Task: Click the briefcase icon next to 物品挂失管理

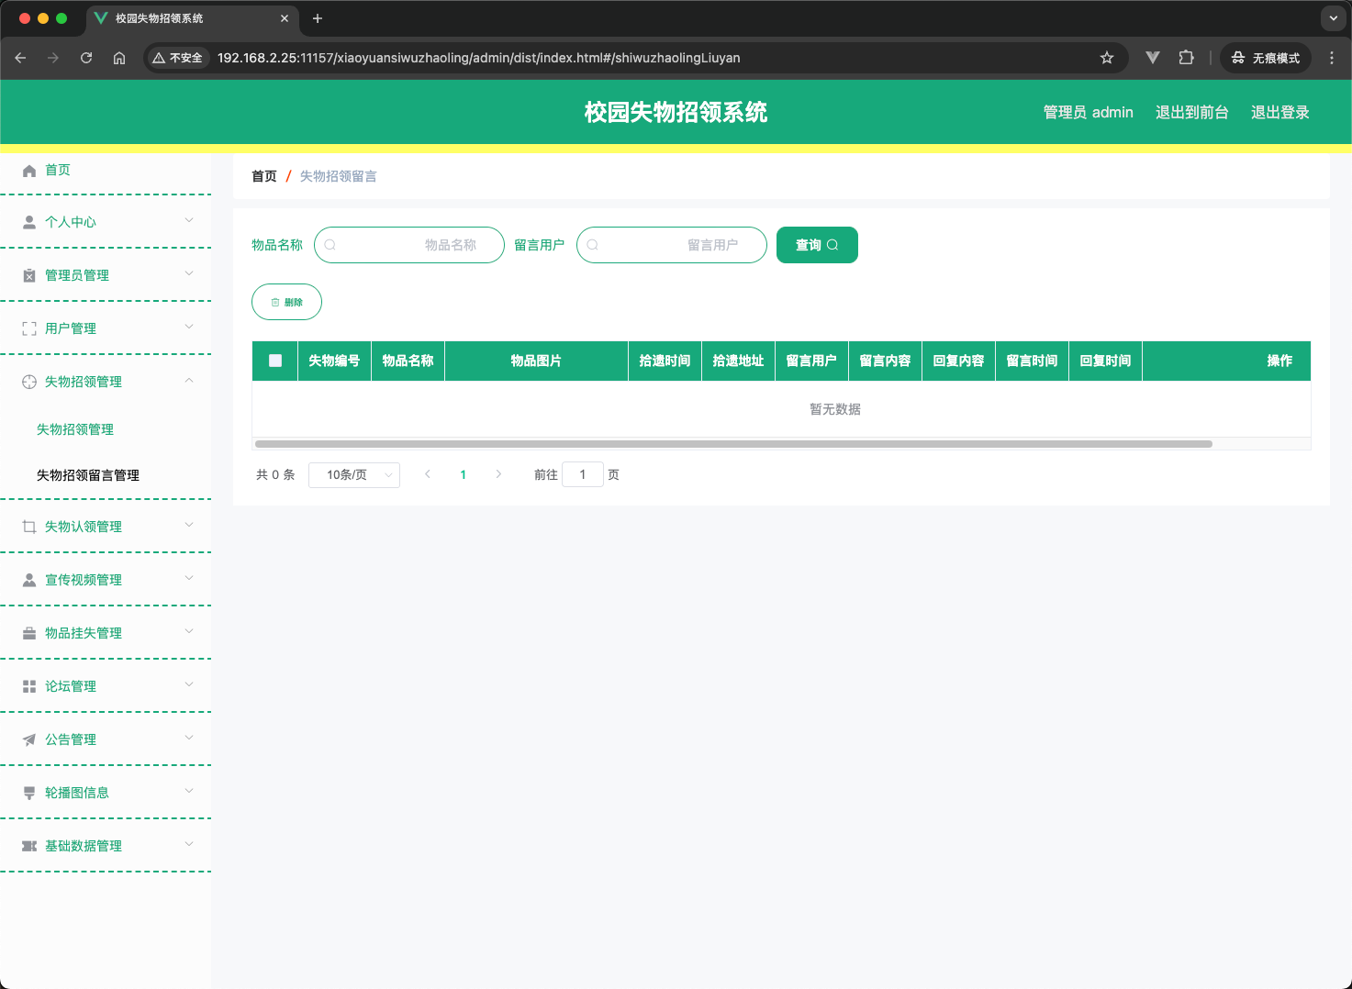Action: (29, 633)
